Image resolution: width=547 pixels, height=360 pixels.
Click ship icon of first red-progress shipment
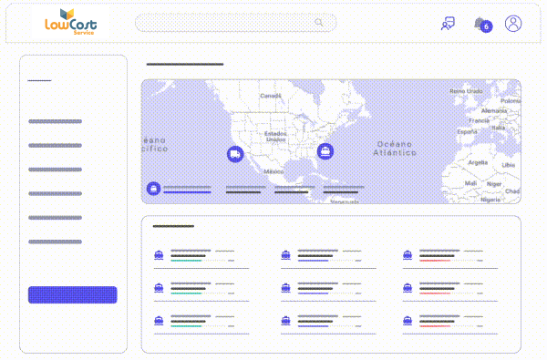(x=408, y=255)
